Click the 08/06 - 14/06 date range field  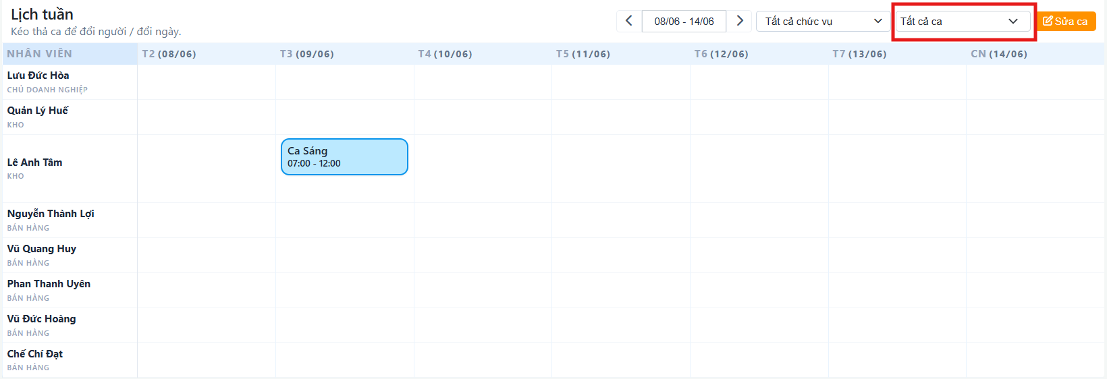[x=684, y=21]
